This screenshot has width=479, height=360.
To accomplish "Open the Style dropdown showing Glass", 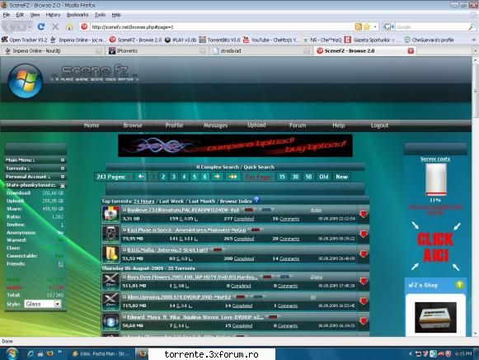I will click(x=43, y=304).
